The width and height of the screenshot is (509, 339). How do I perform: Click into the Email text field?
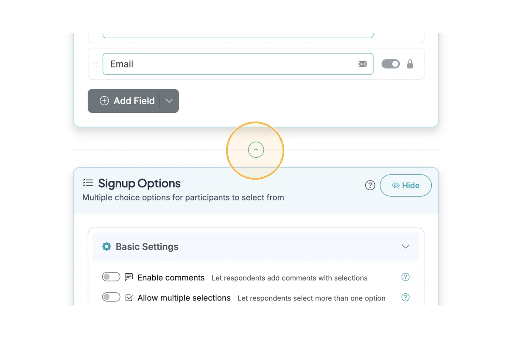click(229, 64)
